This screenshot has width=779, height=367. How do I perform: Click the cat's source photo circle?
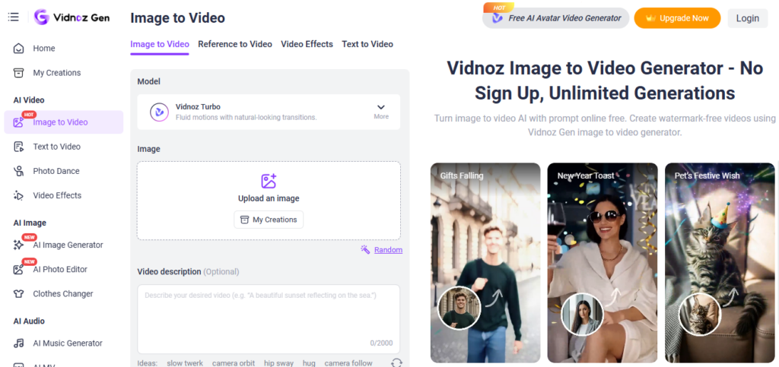click(x=700, y=315)
